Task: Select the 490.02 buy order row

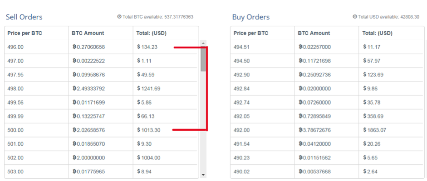Action: click(x=327, y=171)
